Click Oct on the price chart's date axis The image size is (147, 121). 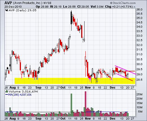point(63,88)
